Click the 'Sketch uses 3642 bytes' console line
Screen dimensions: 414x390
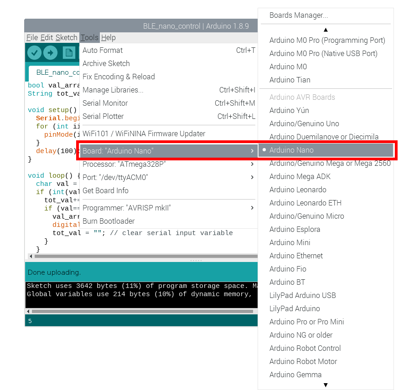point(142,286)
